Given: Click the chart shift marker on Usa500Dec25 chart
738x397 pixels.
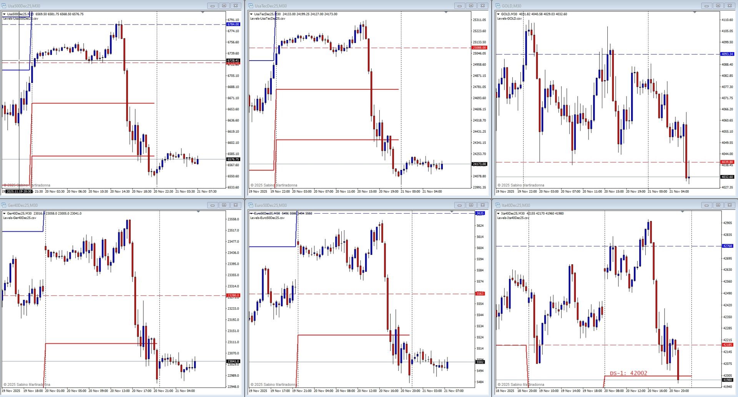Looking at the screenshot, I should 203,13.
